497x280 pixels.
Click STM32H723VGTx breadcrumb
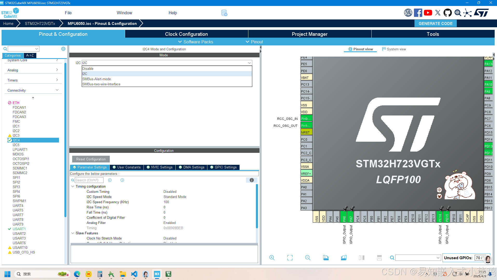point(40,23)
